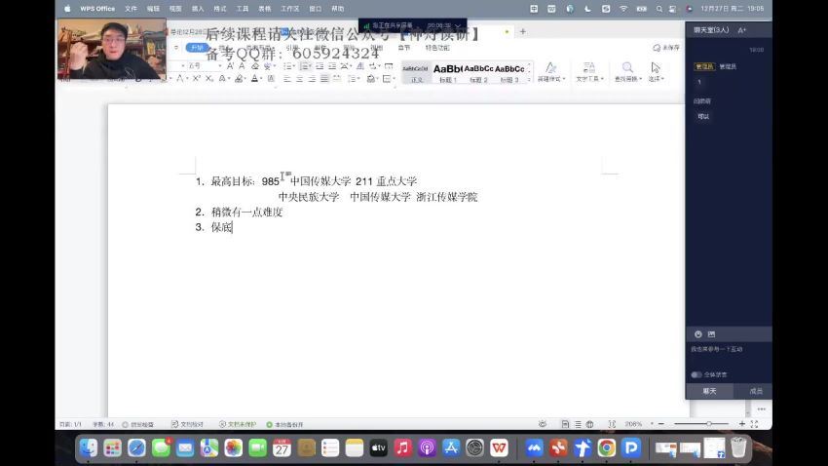
Task: Click the numbered list icon
Action: pos(305,66)
